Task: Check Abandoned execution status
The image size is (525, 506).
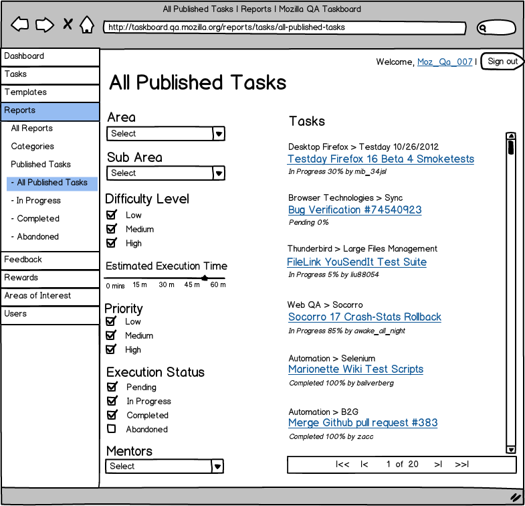Action: click(x=112, y=428)
